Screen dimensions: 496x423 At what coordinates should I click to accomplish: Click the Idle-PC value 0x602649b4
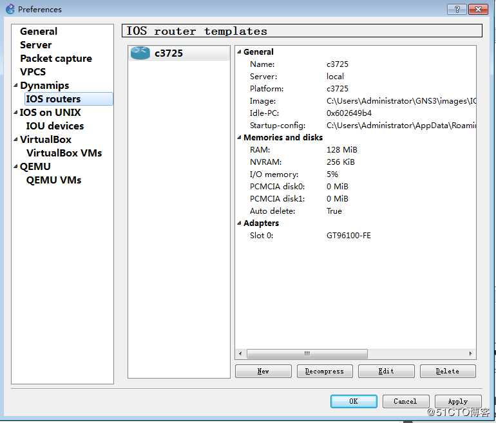point(349,113)
